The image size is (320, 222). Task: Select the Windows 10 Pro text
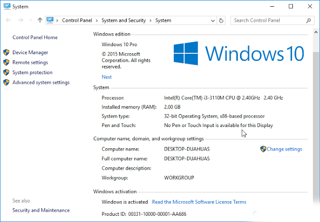[120, 44]
